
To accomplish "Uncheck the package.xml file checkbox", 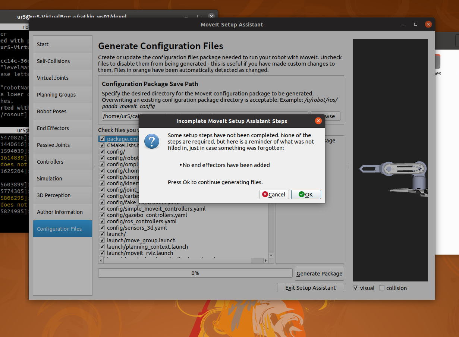I will (x=102, y=139).
